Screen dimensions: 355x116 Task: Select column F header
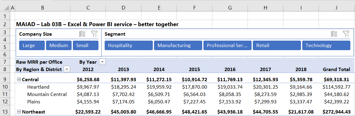[194, 8]
